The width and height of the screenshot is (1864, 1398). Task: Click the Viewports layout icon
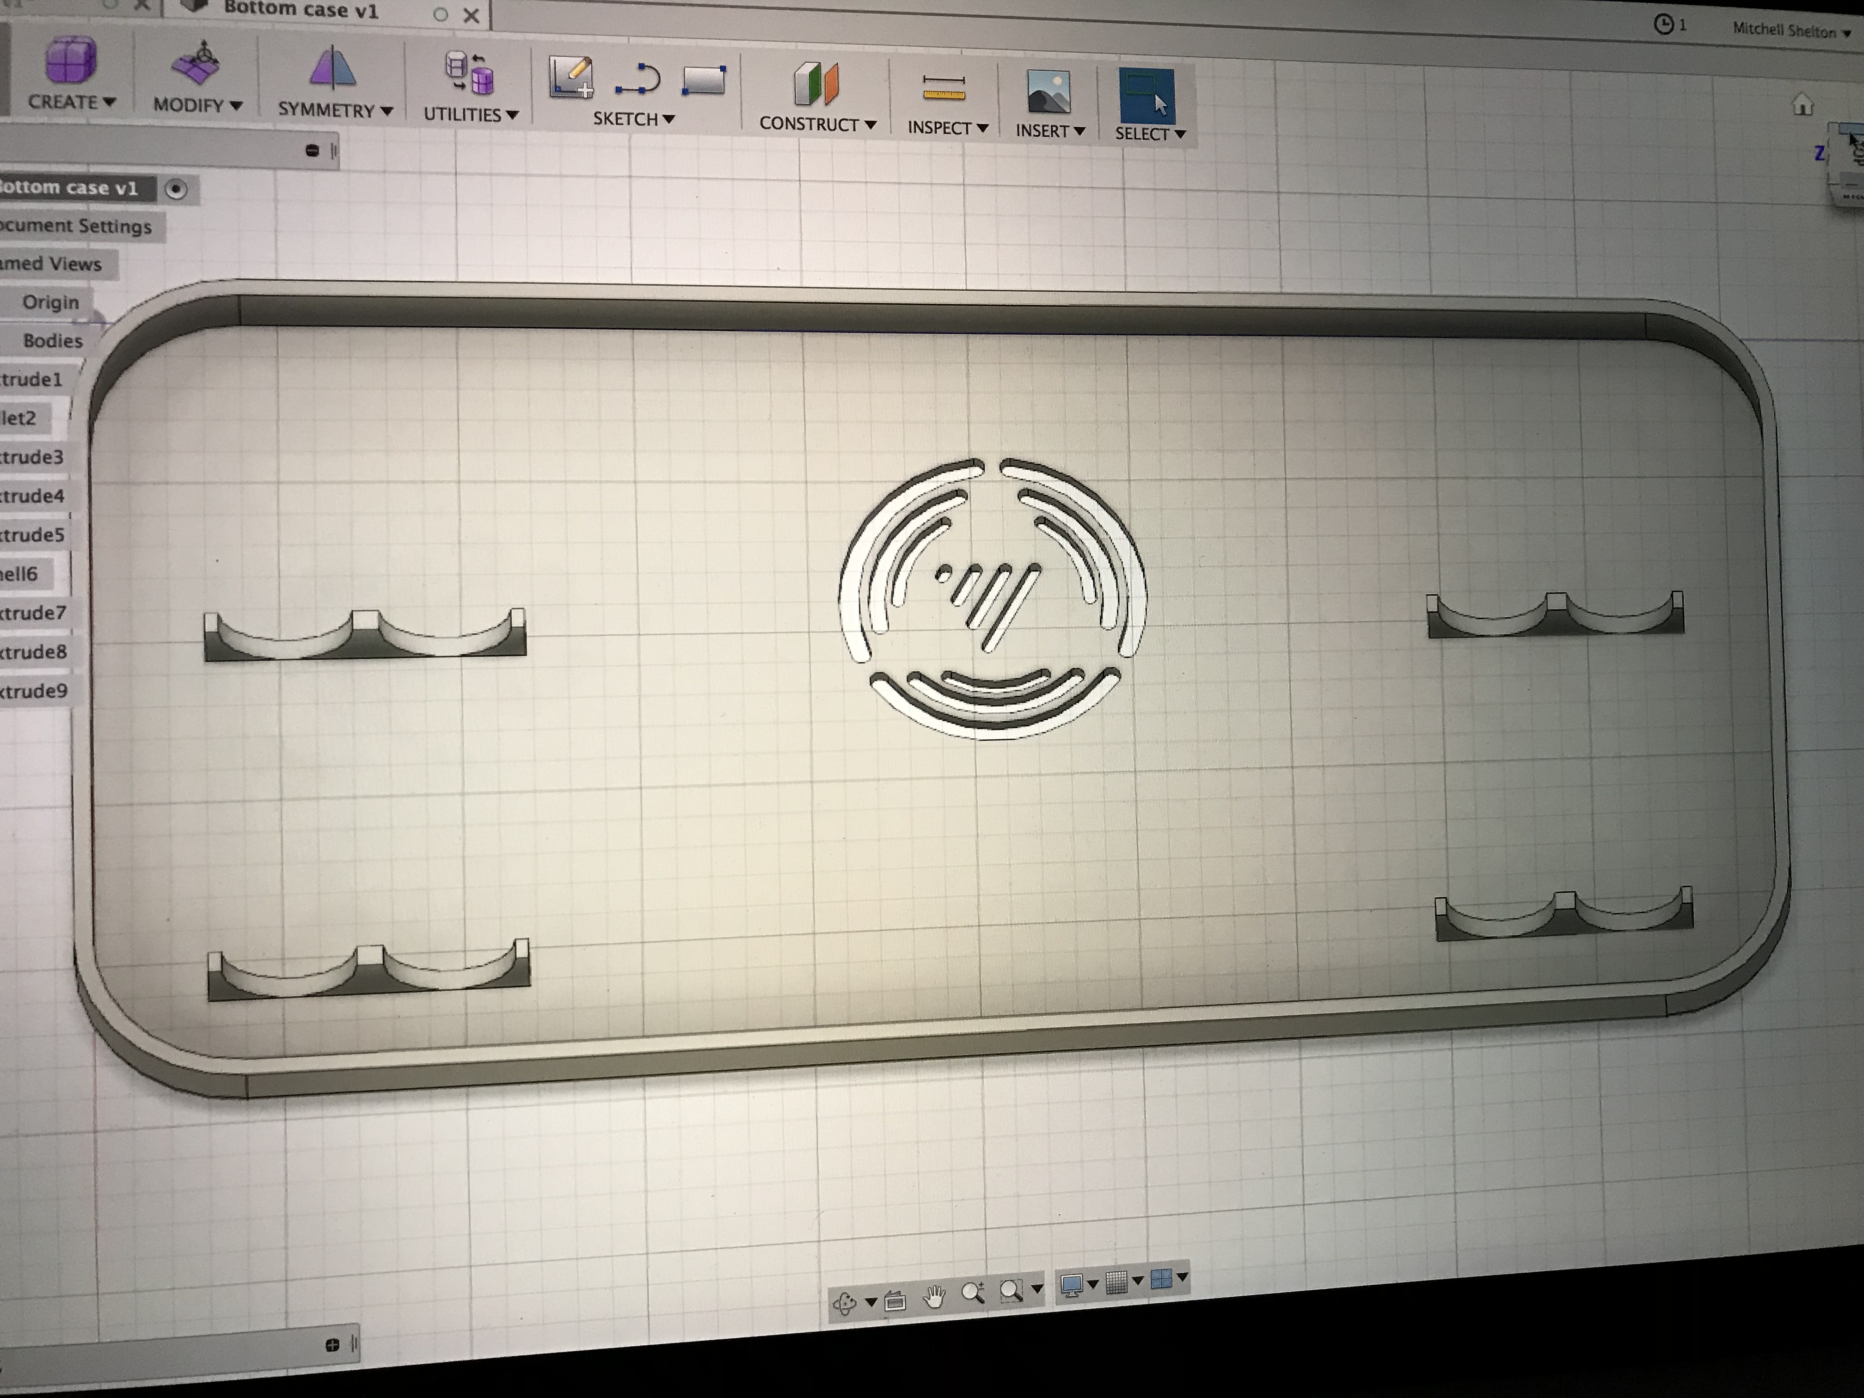[x=1160, y=1278]
